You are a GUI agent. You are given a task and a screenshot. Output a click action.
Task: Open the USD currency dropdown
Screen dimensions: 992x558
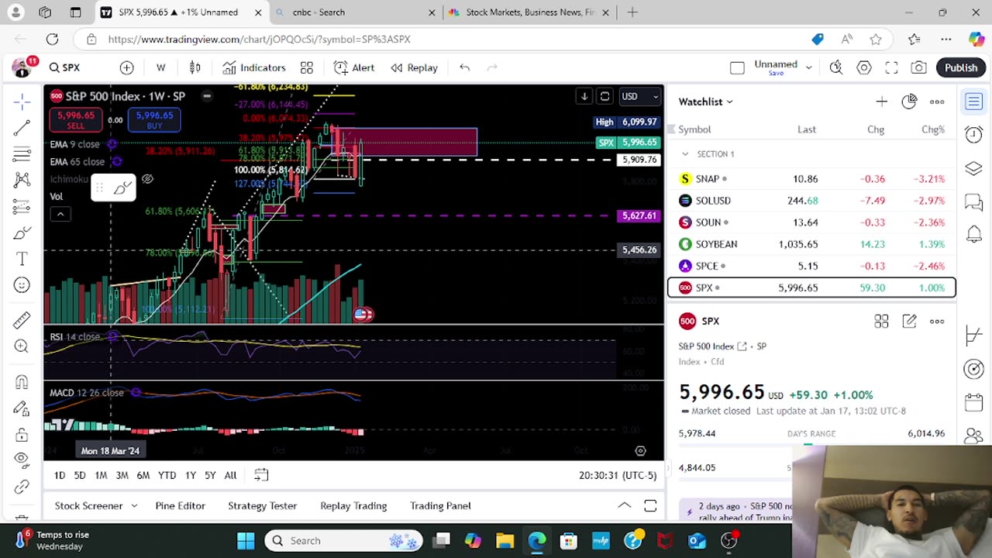pos(639,96)
